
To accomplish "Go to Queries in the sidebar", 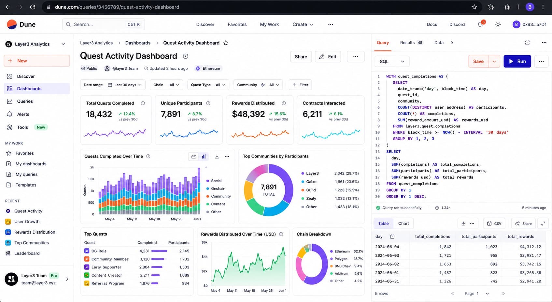I will tap(37, 102).
